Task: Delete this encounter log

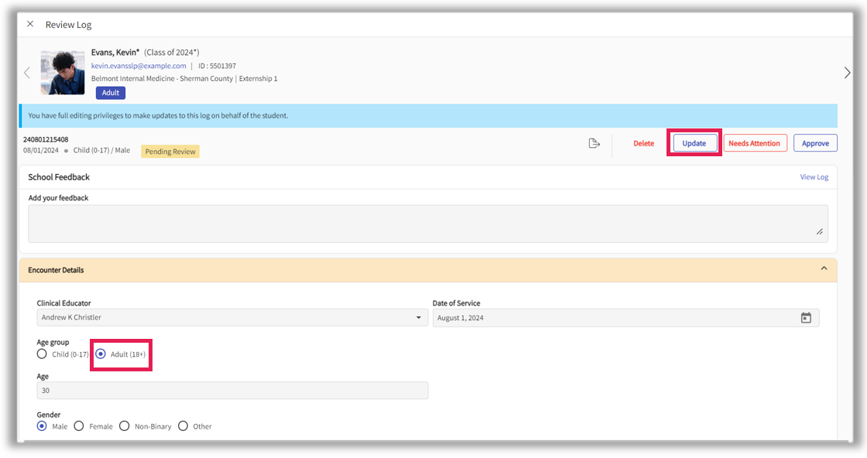Action: tap(643, 142)
